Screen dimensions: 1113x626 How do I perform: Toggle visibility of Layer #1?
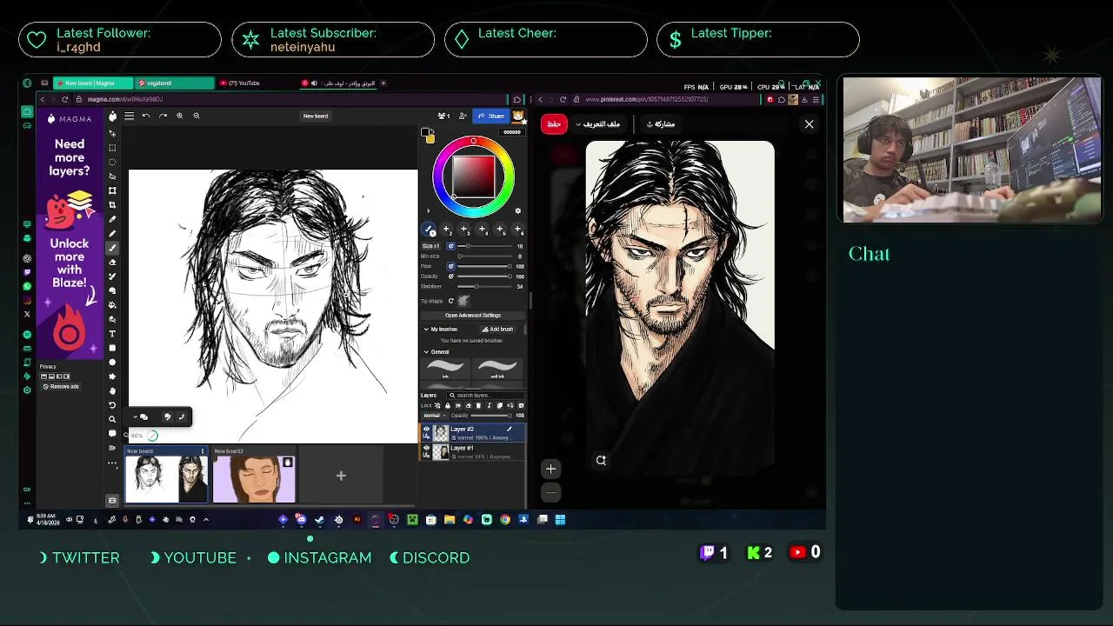(426, 448)
